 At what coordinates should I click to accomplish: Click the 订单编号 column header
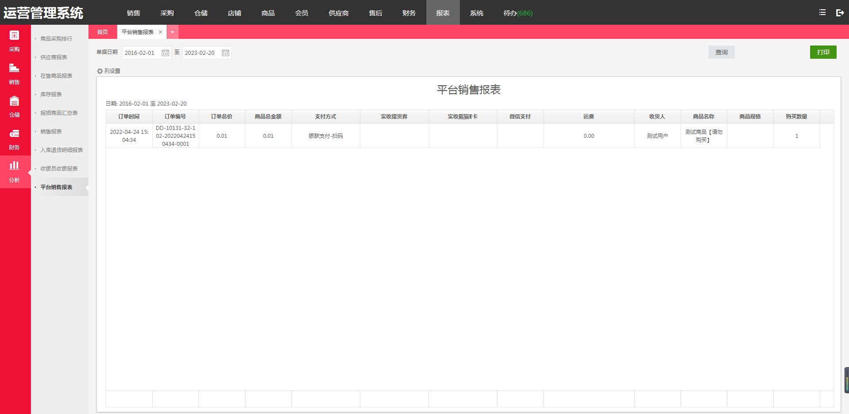tap(176, 117)
